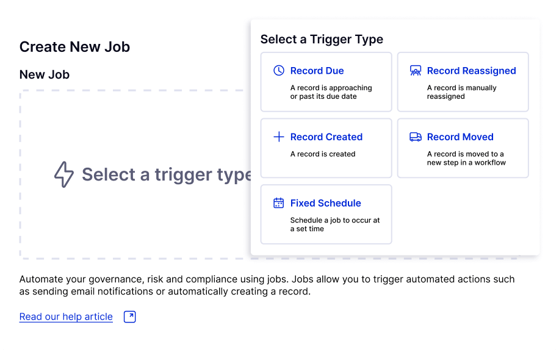Select the Record Due trigger title
The image size is (559, 350).
(x=317, y=71)
